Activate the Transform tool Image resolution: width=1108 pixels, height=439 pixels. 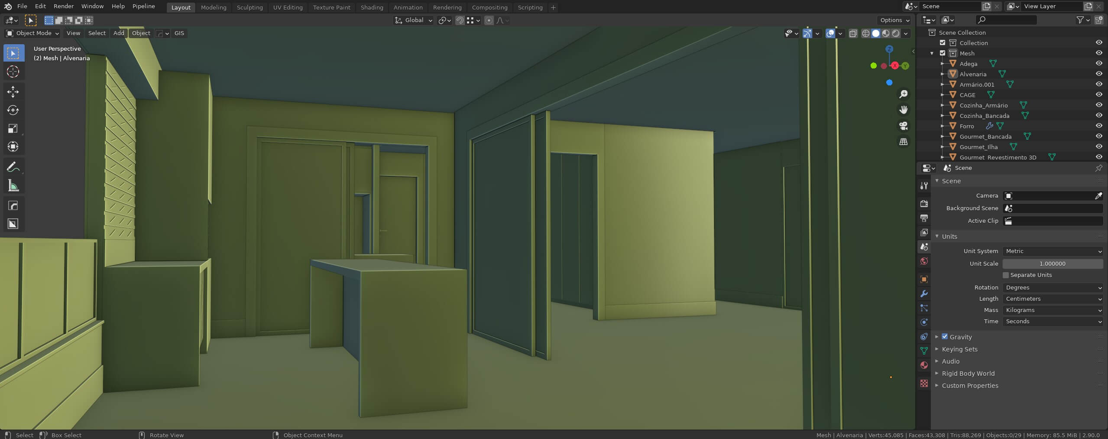[x=13, y=146]
